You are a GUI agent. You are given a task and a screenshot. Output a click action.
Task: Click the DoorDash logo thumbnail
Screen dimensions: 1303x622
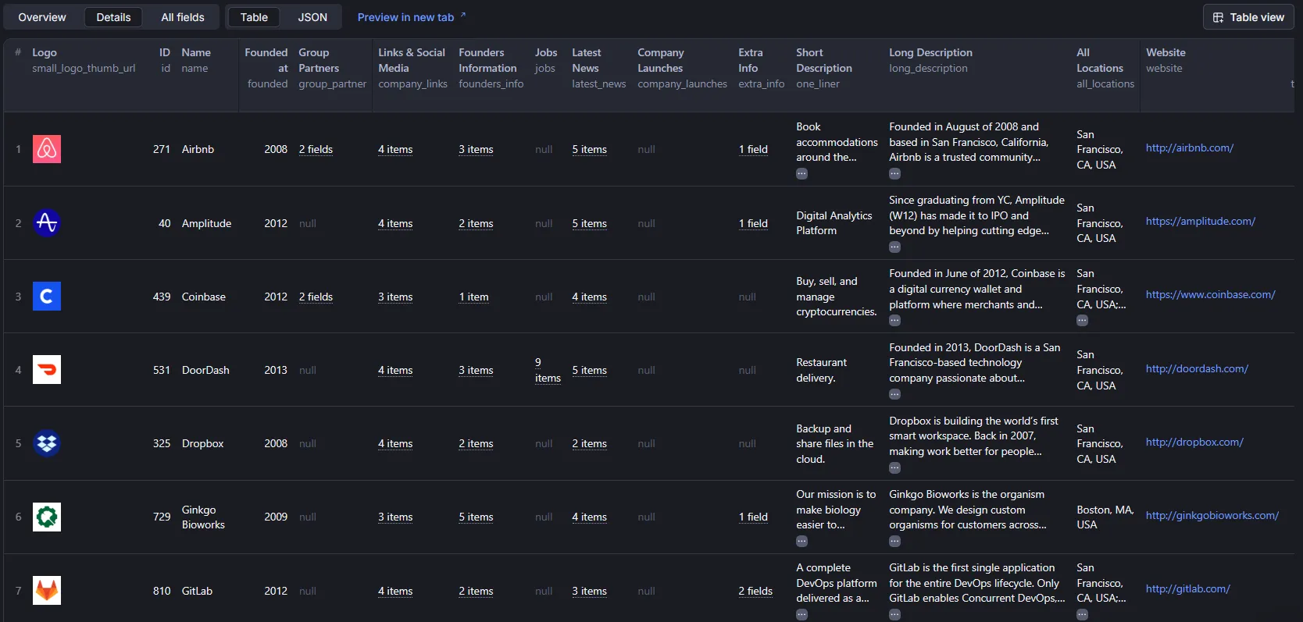[x=47, y=370]
